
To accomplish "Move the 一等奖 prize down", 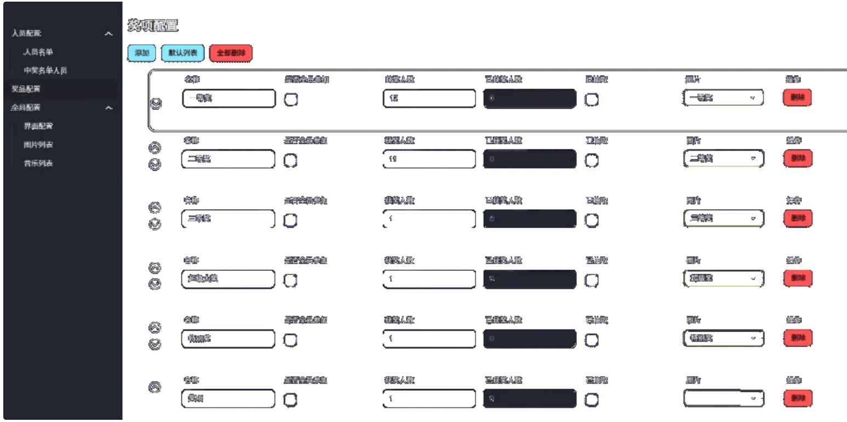I will point(155,105).
